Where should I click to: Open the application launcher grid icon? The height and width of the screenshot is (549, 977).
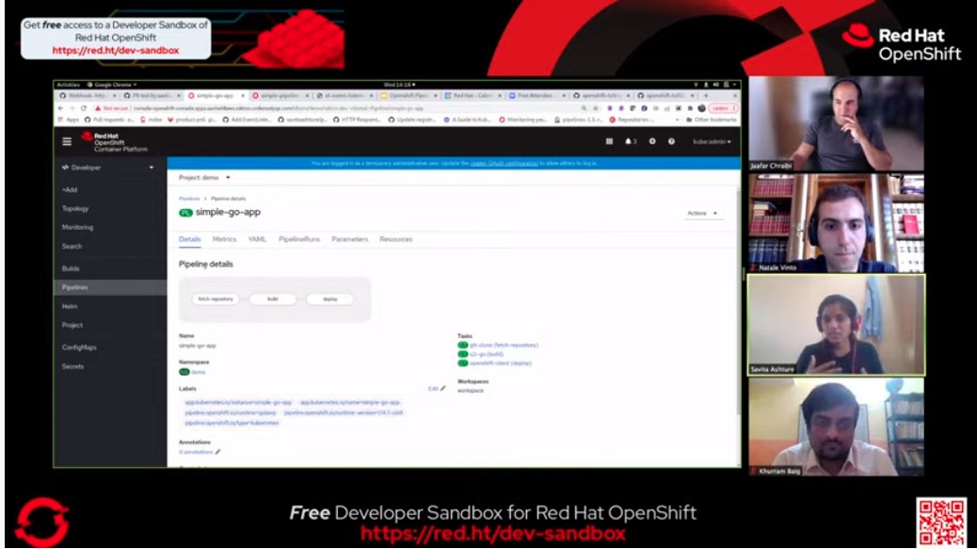click(x=609, y=141)
